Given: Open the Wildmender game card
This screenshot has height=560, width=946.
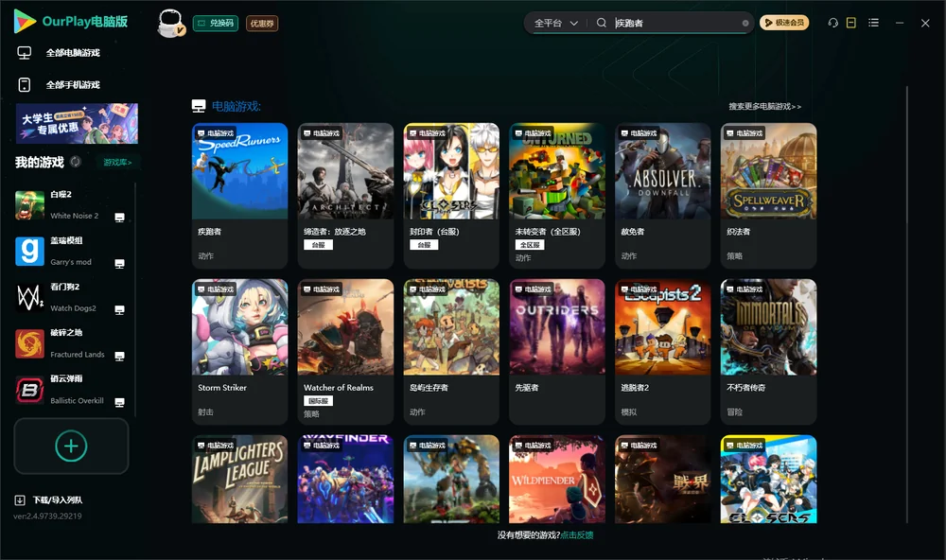Looking at the screenshot, I should [x=557, y=480].
